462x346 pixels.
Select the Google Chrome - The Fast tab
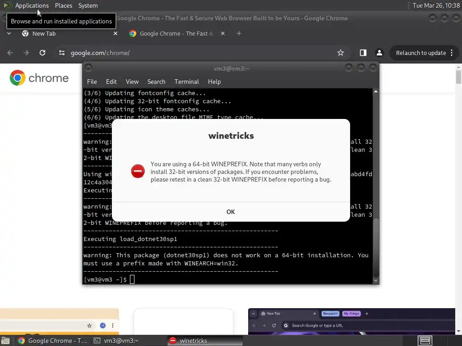pyautogui.click(x=176, y=33)
